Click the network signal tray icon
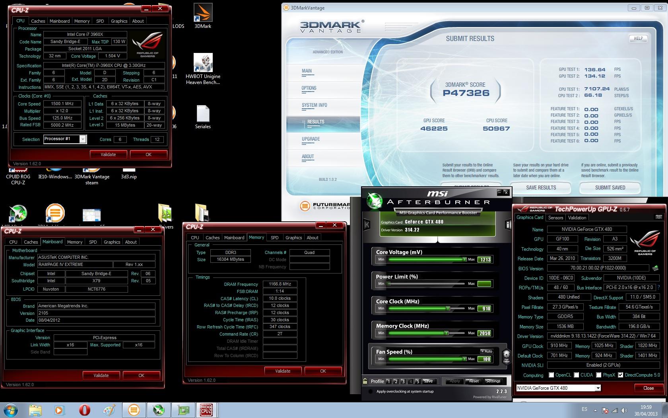 [x=615, y=410]
